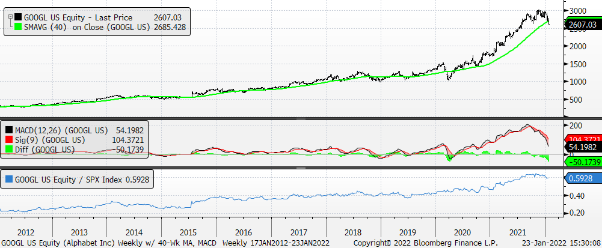The width and height of the screenshot is (602, 248).
Task: Click the 'Weekly 17JAN2012-23JAN2022' date range text
Action: point(275,243)
